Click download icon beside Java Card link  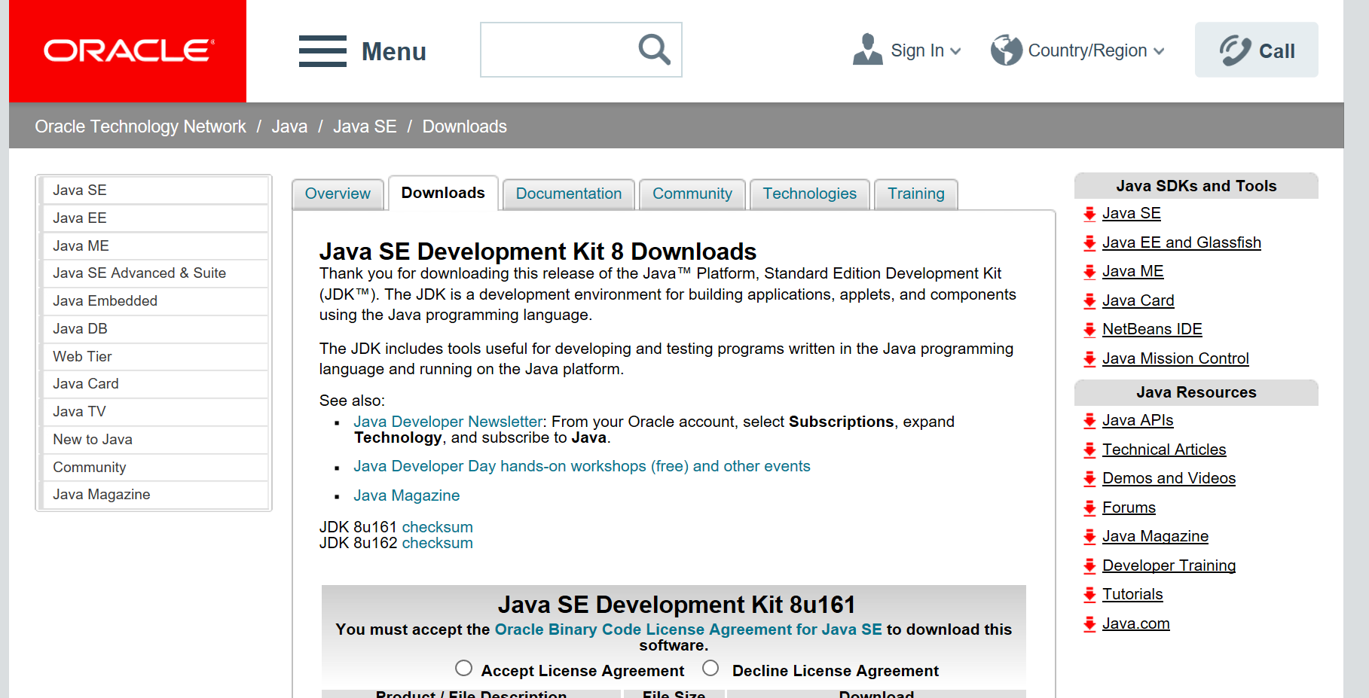[x=1089, y=301]
